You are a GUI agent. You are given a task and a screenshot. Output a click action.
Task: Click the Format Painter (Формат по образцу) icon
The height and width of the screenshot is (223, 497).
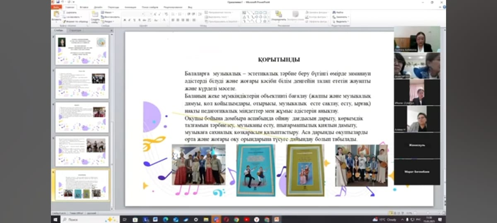coord(65,21)
